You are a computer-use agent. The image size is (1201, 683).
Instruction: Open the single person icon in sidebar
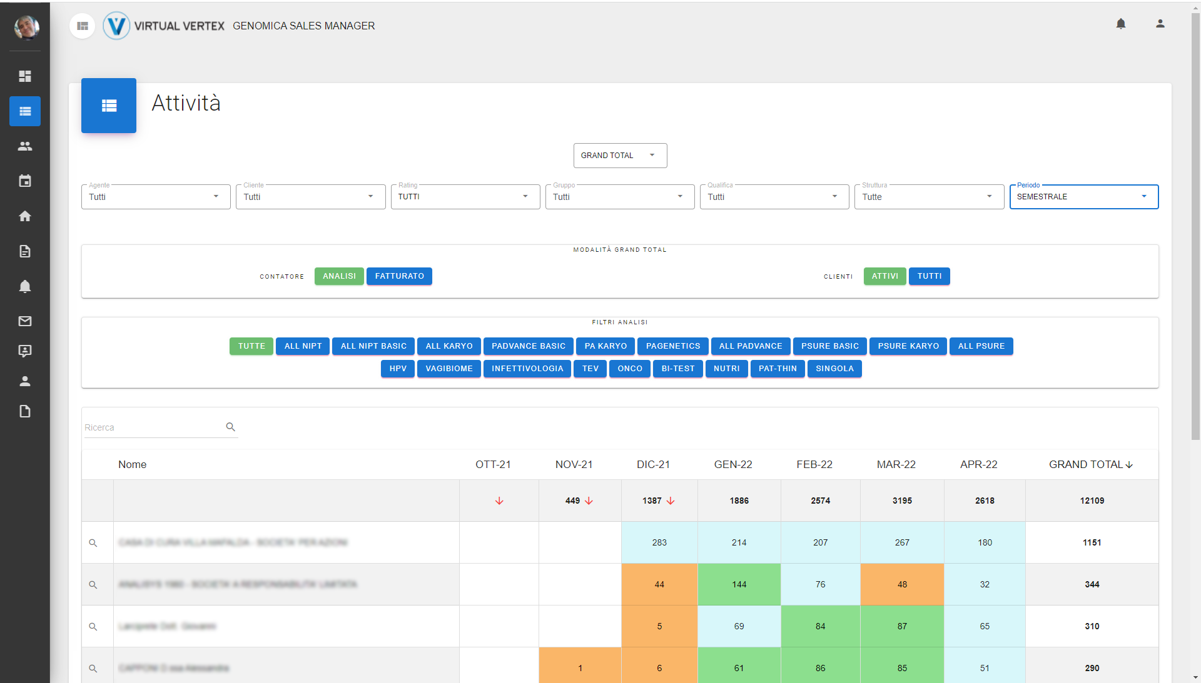point(25,381)
